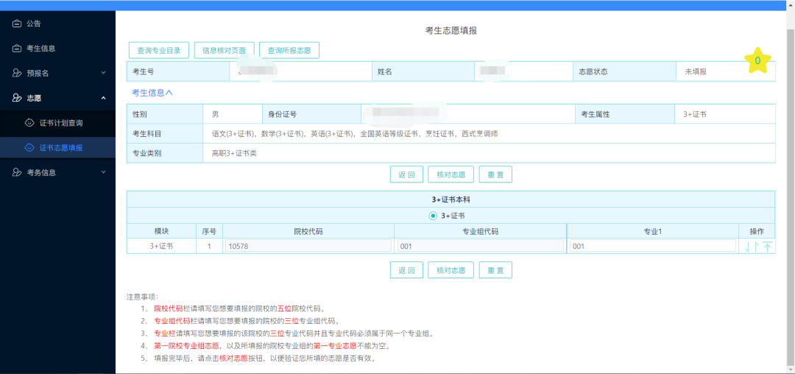Move row 1 down with arrow icon
Image resolution: width=795 pixels, height=374 pixels.
pyautogui.click(x=747, y=247)
